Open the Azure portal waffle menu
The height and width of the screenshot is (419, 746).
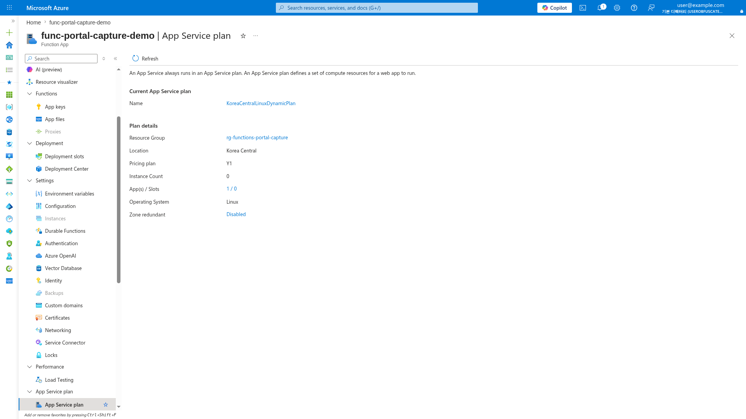[9, 8]
